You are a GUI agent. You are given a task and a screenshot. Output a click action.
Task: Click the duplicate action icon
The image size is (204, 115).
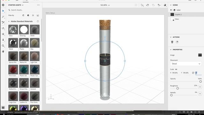pyautogui.click(x=177, y=42)
